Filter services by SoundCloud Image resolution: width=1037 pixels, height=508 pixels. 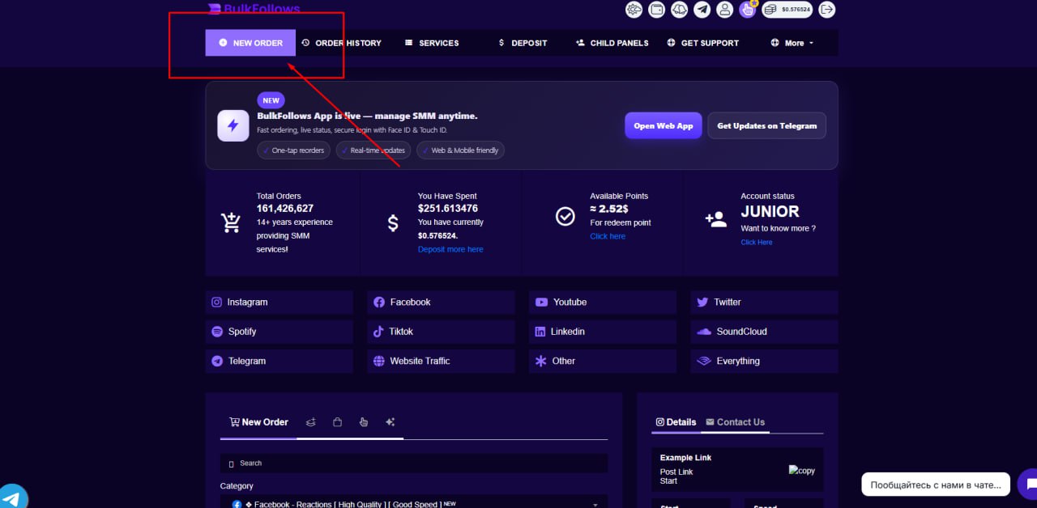pos(764,332)
